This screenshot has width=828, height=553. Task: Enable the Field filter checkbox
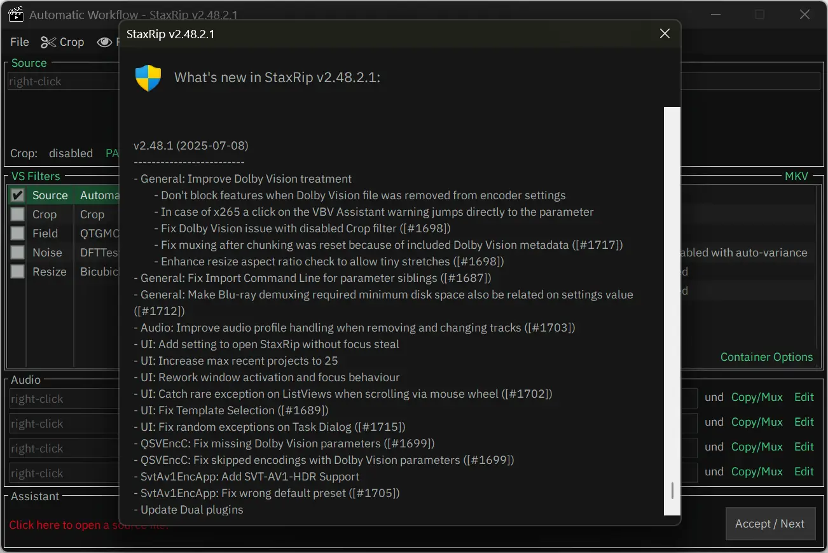point(18,234)
